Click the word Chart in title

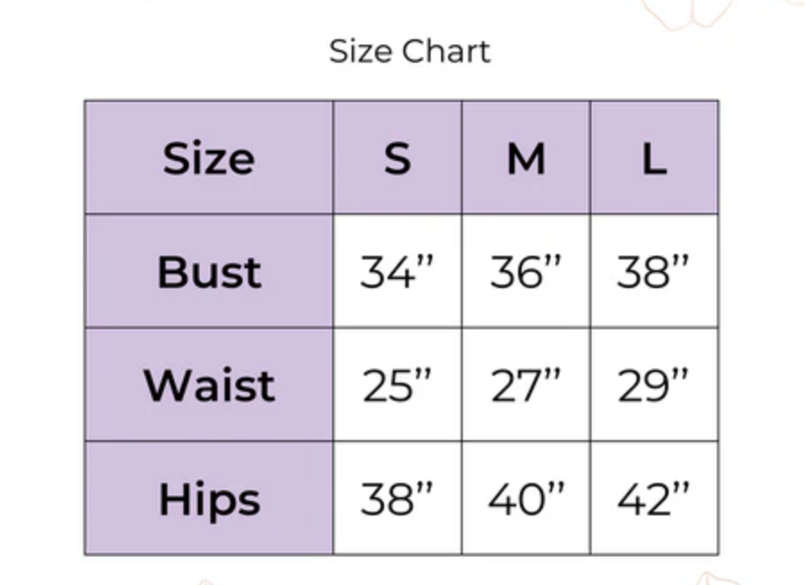[x=447, y=52]
